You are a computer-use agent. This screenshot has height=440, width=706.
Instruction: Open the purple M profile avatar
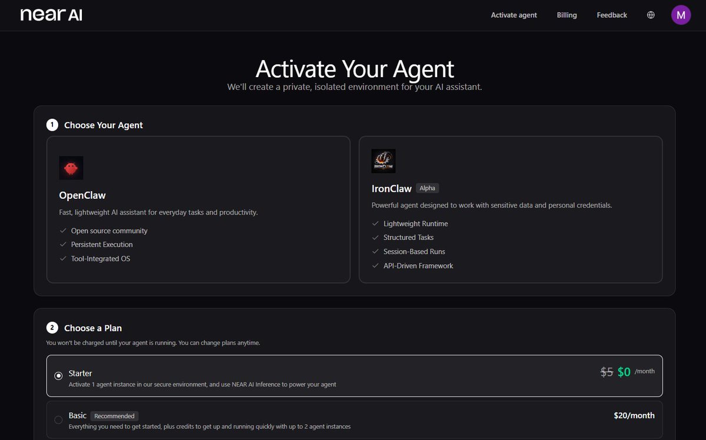[x=681, y=15]
